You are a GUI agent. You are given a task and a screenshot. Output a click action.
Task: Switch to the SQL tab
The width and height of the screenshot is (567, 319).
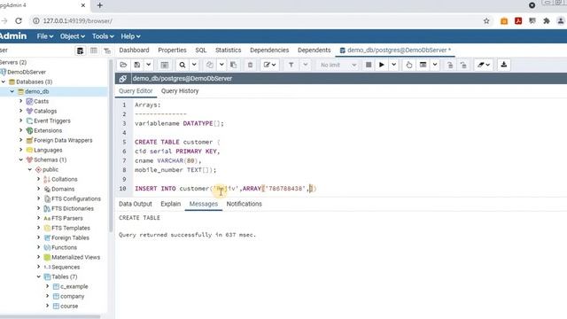coord(201,51)
